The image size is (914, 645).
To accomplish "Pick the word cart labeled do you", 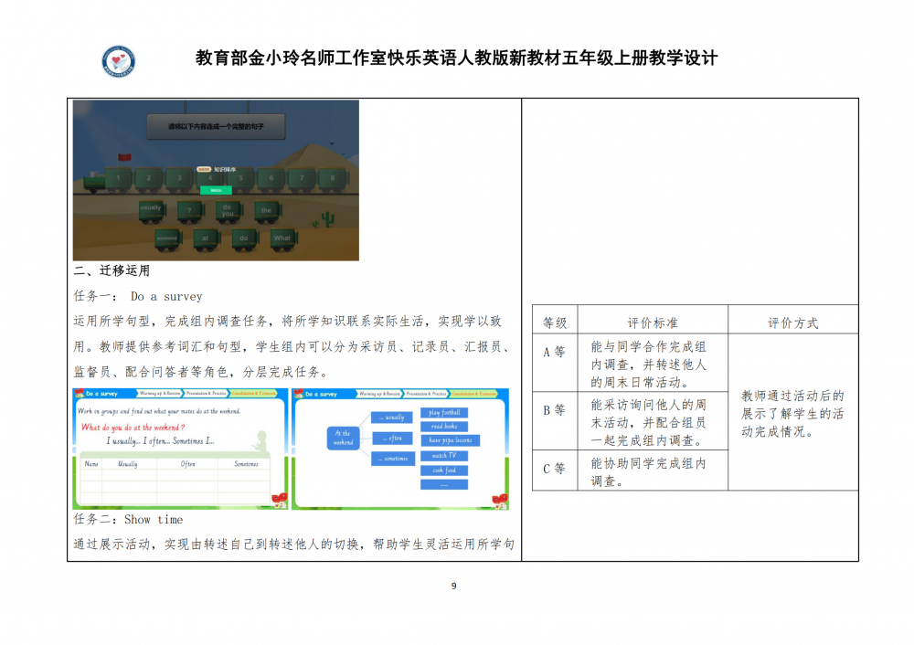I will click(228, 211).
